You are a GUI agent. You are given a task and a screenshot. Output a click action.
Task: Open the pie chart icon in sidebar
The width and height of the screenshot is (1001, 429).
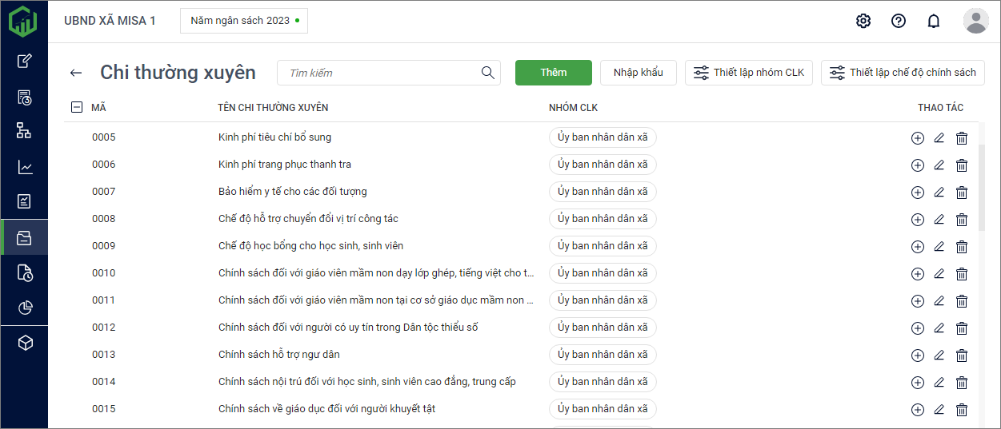tap(25, 308)
